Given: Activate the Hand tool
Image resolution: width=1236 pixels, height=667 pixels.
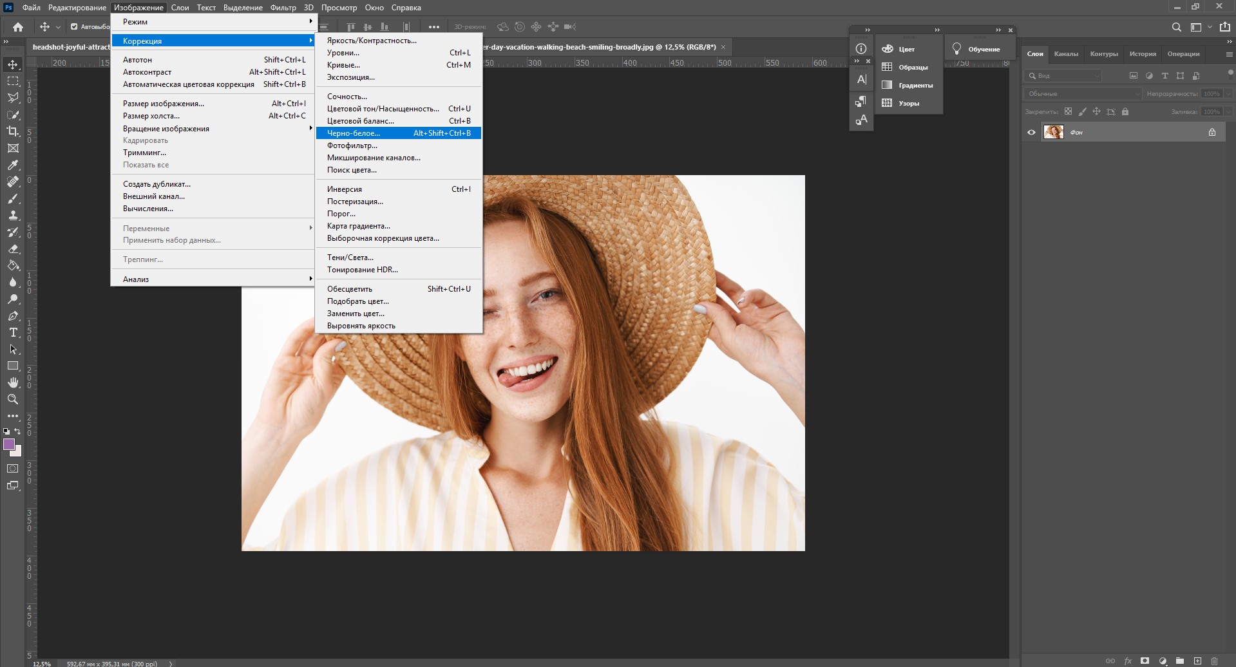Looking at the screenshot, I should click(x=13, y=382).
